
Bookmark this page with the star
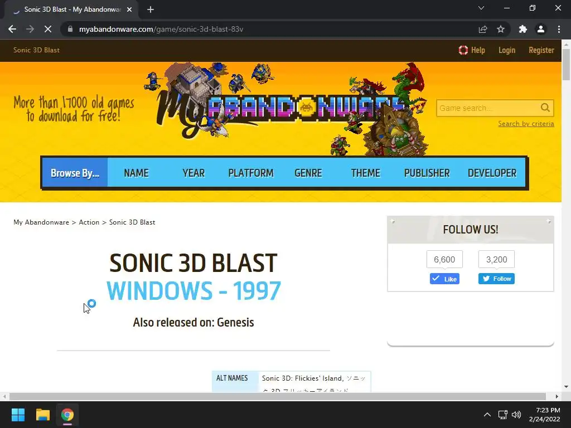[501, 29]
